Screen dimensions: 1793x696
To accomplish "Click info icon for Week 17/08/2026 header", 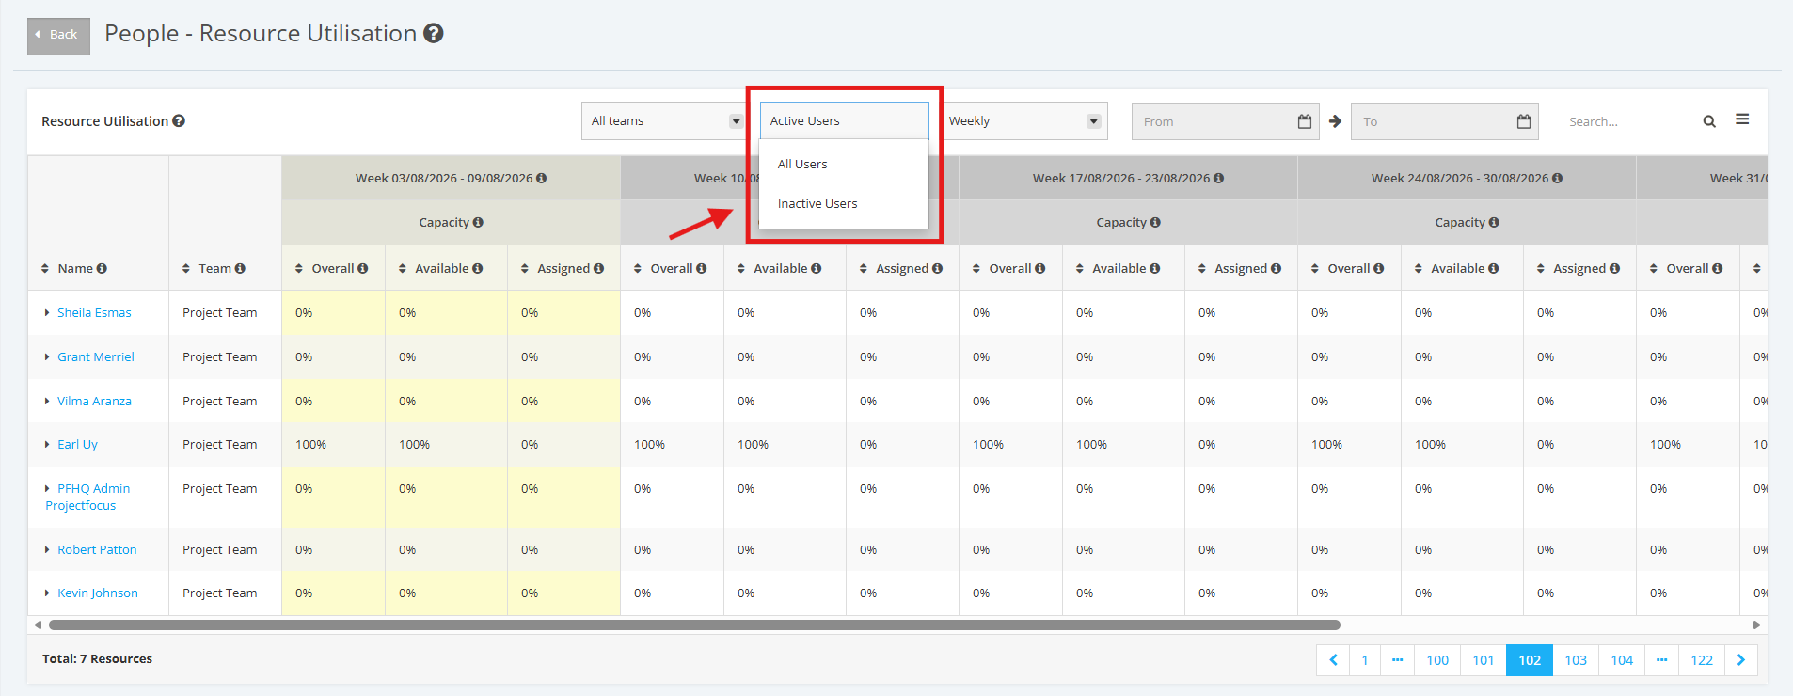I will tap(1218, 178).
